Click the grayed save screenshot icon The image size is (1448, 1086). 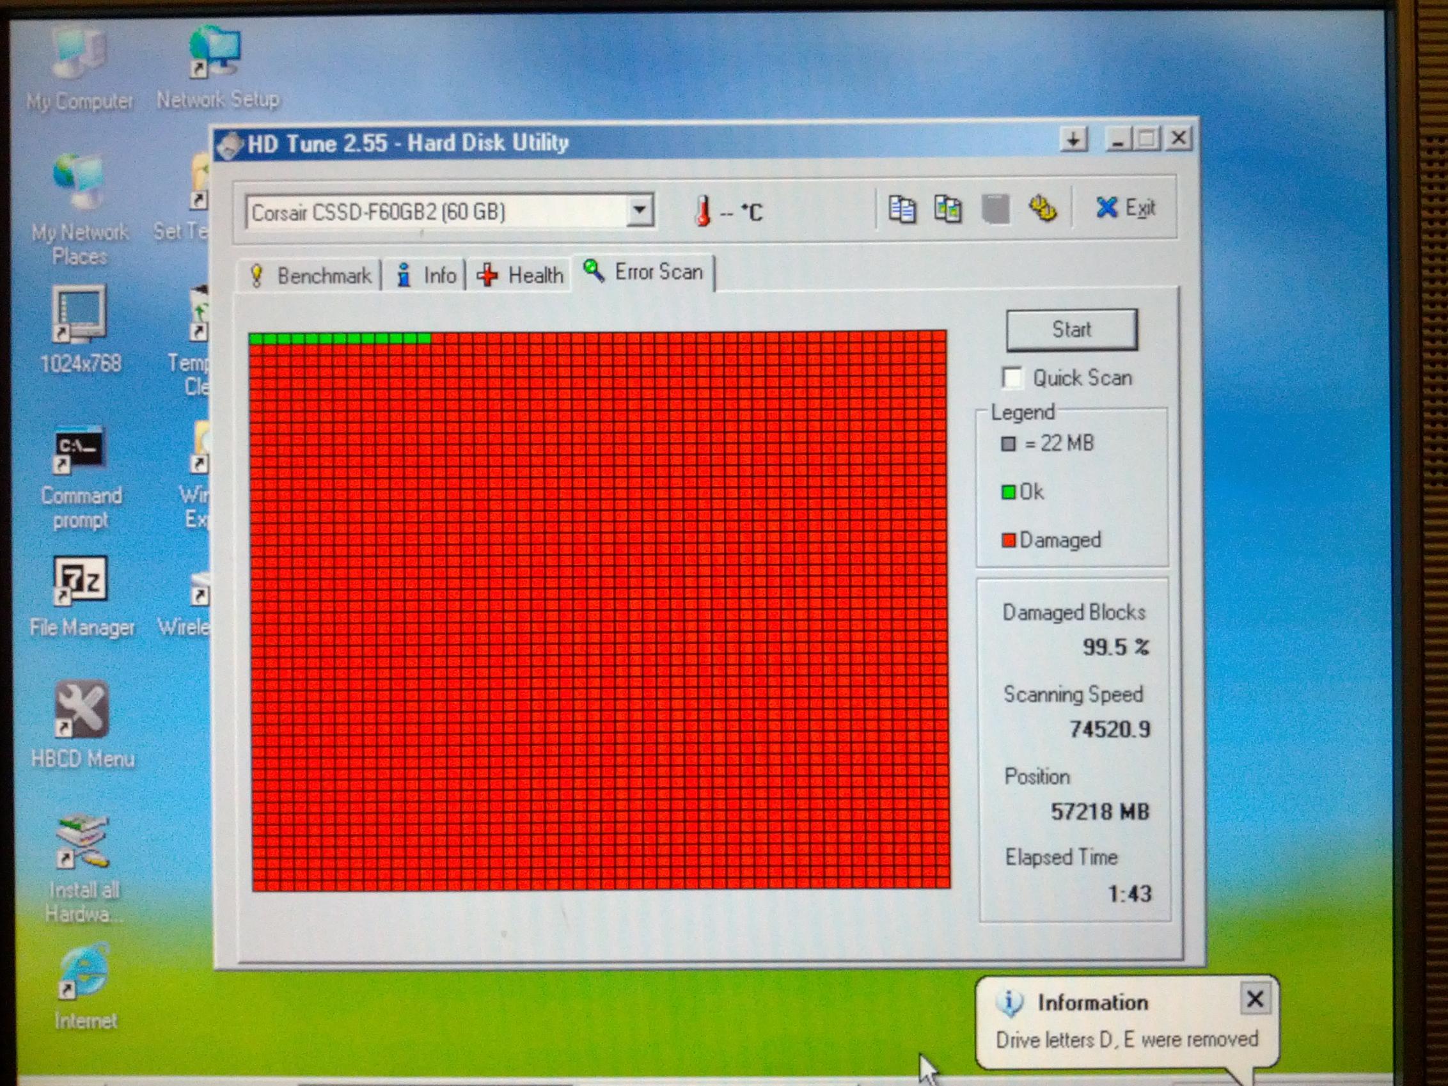(x=995, y=210)
